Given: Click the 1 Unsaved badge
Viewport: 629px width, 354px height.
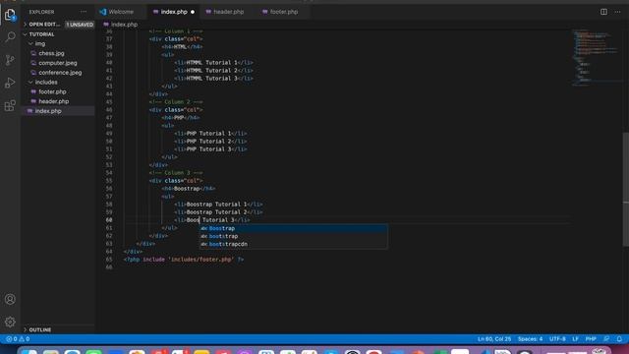Looking at the screenshot, I should pos(80,25).
